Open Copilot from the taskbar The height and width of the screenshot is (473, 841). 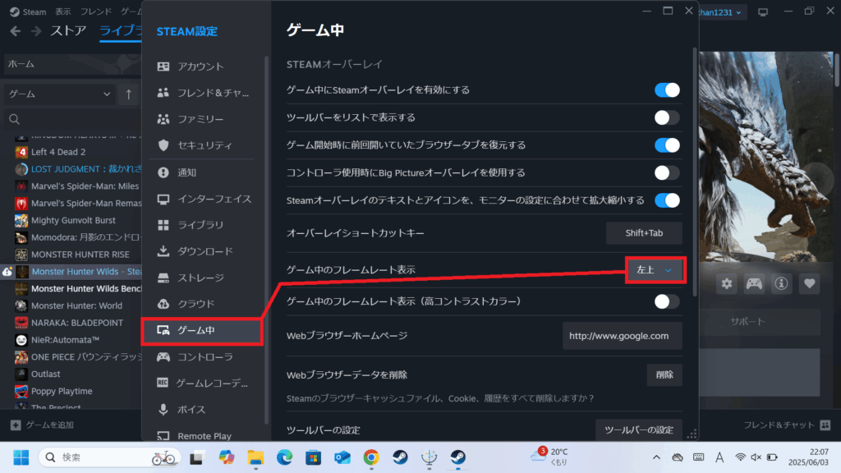227,457
